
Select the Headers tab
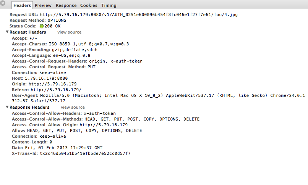(x=22, y=5)
